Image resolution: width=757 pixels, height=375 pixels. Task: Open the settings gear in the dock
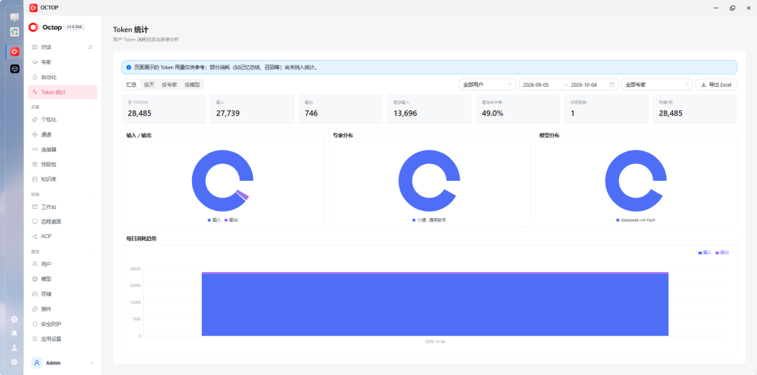pyautogui.click(x=15, y=362)
